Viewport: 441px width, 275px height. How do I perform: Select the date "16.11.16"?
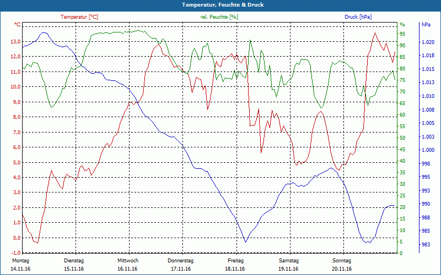[x=127, y=269]
